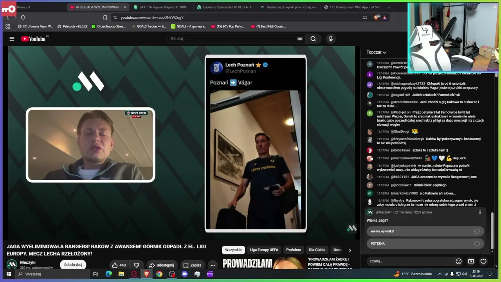
Task: Switch to Brave browser on the taskbar
Action: pyautogui.click(x=147, y=274)
